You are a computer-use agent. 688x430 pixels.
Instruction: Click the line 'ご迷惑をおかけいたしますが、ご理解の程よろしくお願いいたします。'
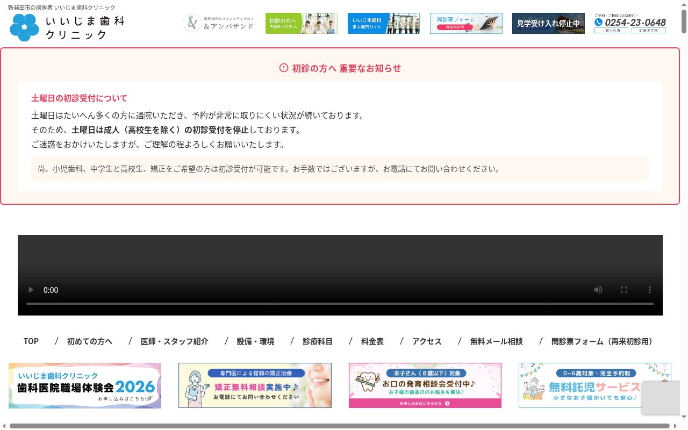158,144
